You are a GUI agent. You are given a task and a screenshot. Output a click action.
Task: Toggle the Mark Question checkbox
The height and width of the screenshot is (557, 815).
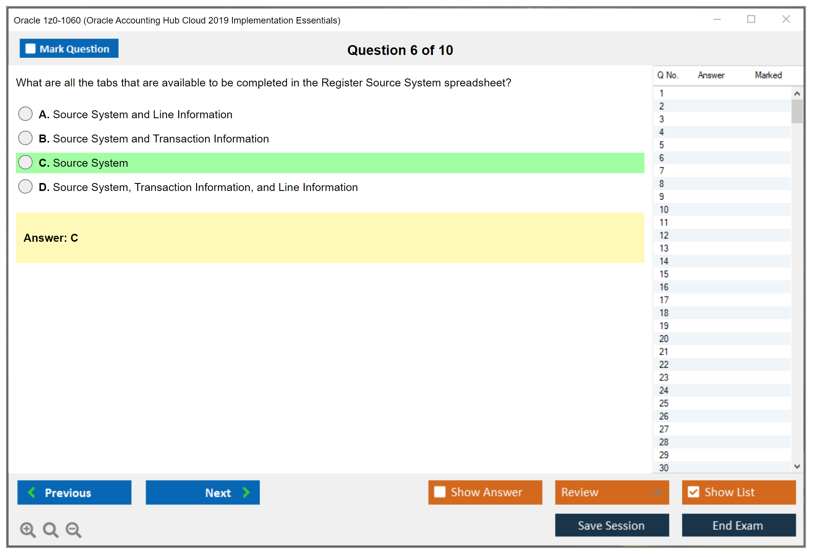pyautogui.click(x=30, y=48)
